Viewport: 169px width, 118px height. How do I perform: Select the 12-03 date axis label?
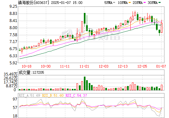click(104, 66)
